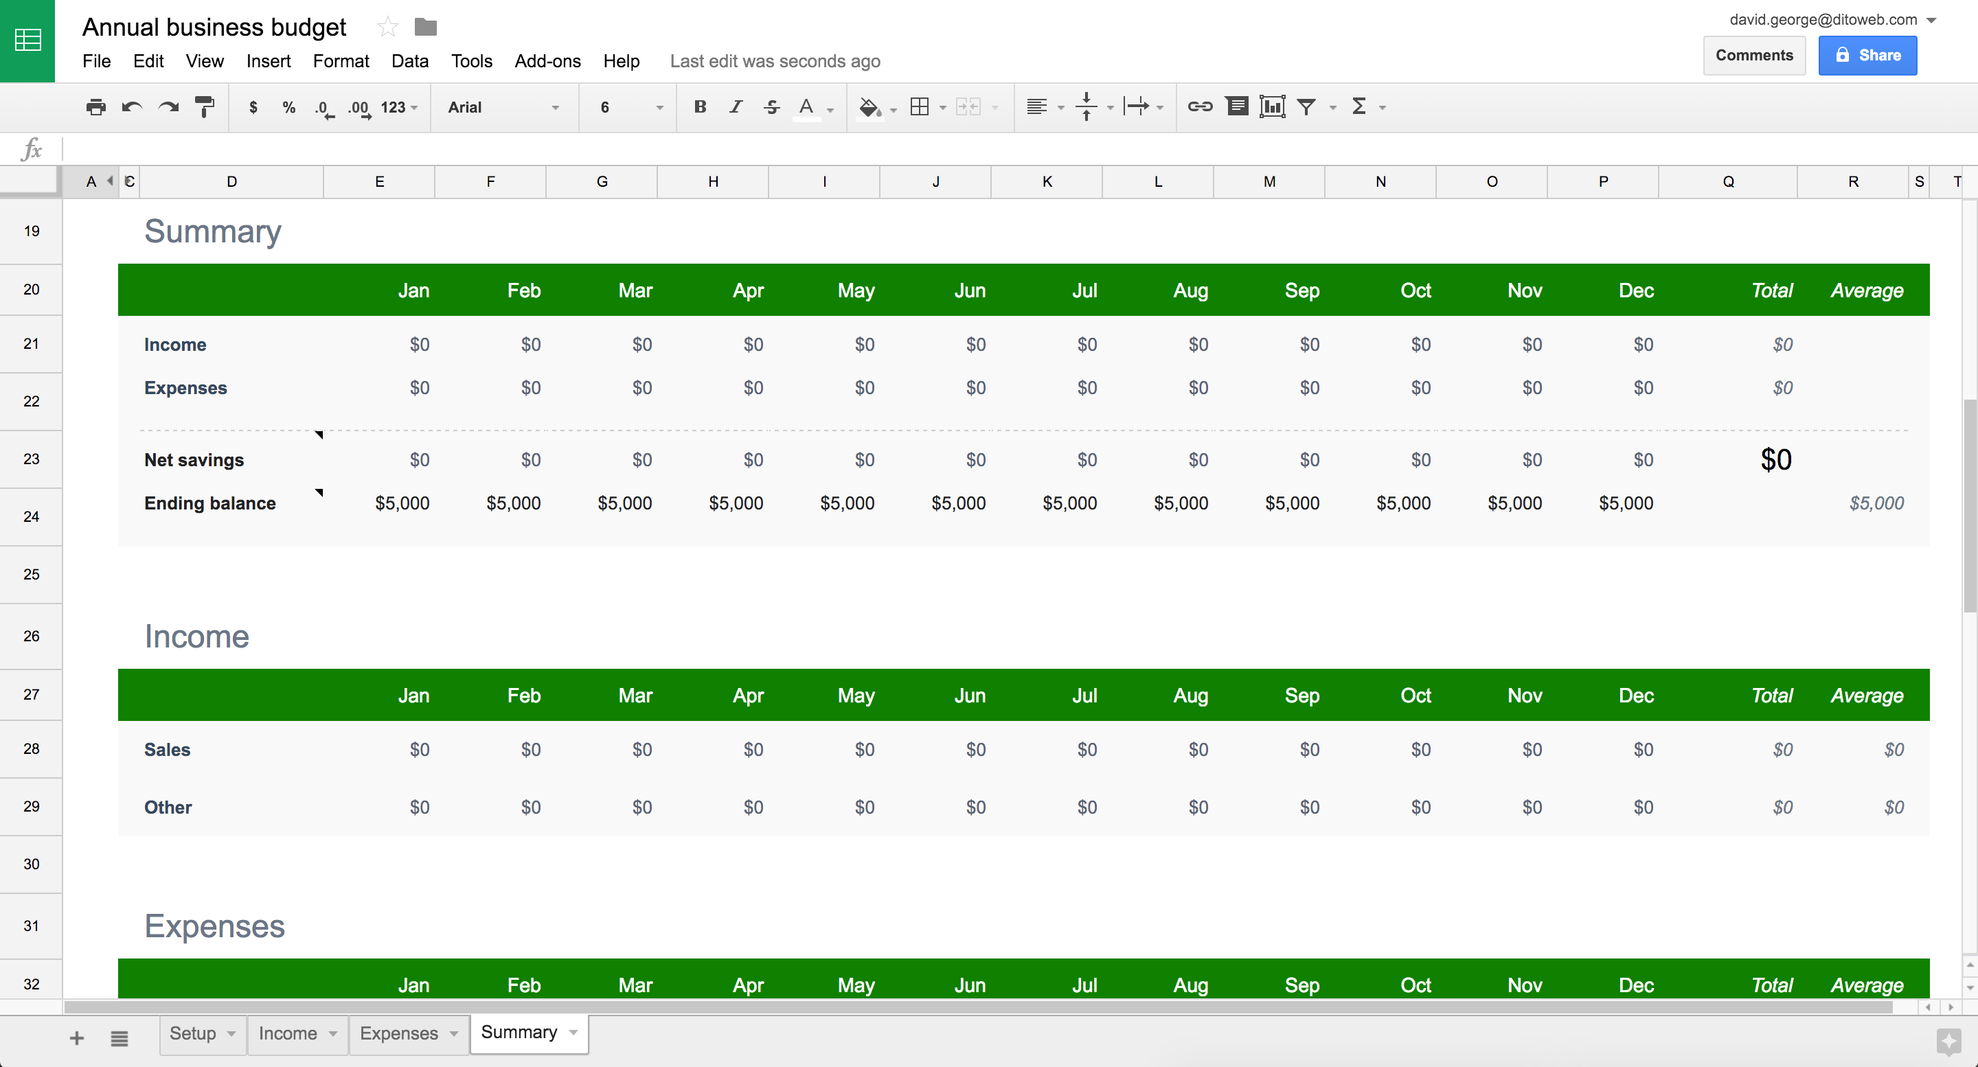Viewport: 1978px width, 1067px height.
Task: Click the redo icon
Action: [x=168, y=106]
